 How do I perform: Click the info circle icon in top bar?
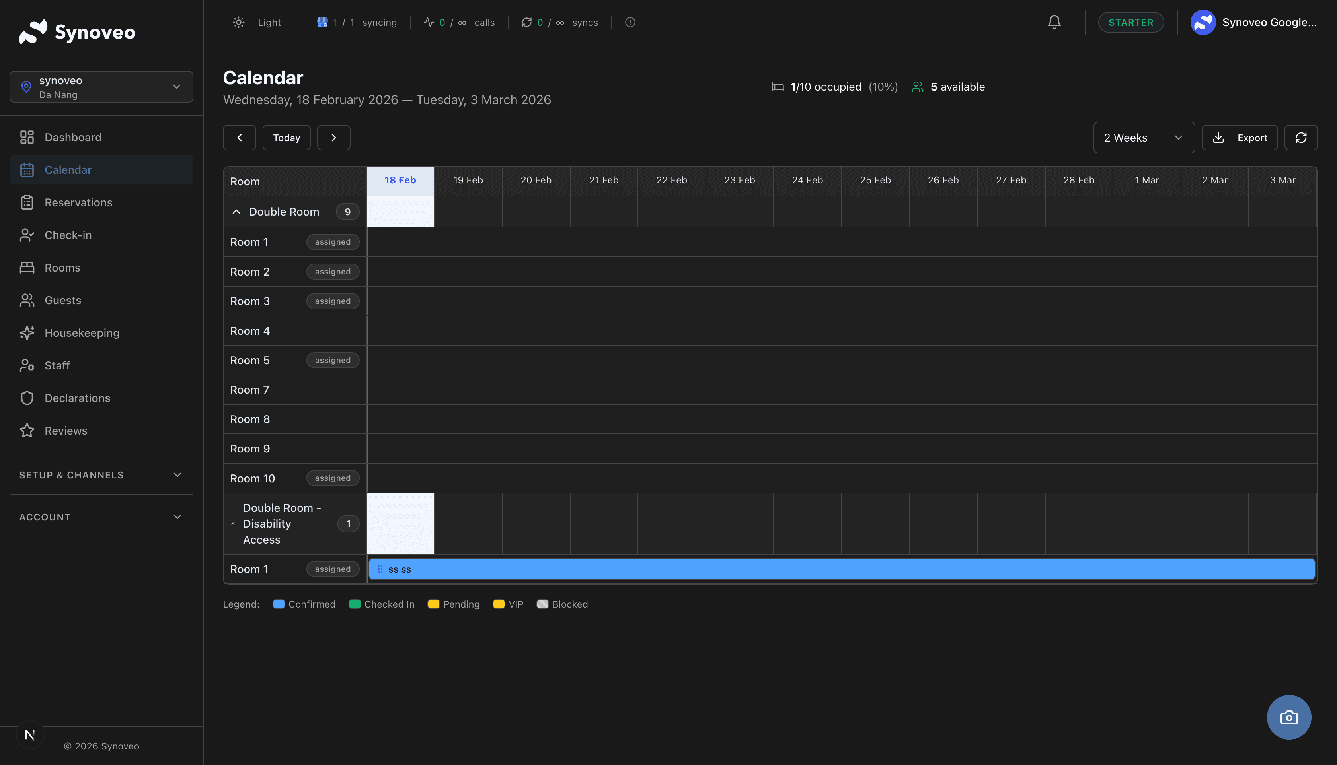[x=630, y=22]
